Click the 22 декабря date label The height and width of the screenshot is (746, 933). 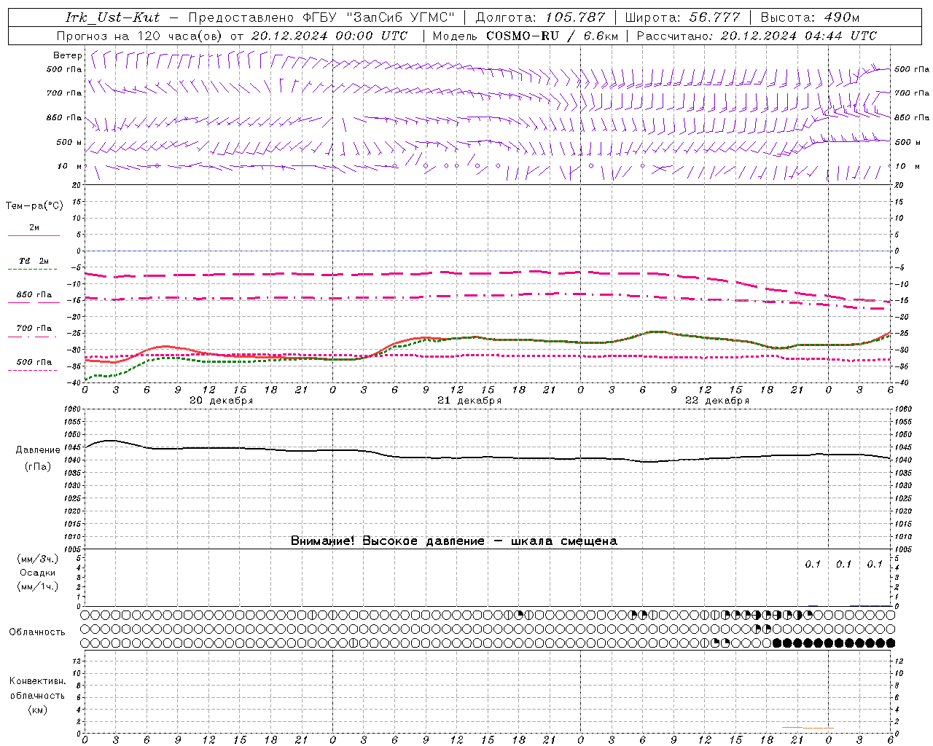coord(717,401)
